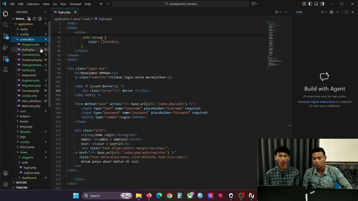The height and width of the screenshot is (201, 358).
Task: Expand the cache folder
Action: coord(31,29)
